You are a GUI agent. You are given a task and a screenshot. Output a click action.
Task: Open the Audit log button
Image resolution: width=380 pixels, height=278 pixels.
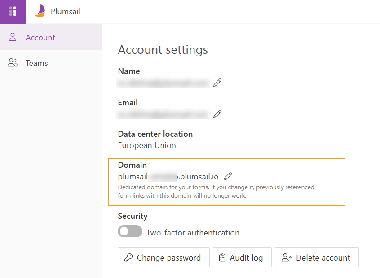coord(242,257)
